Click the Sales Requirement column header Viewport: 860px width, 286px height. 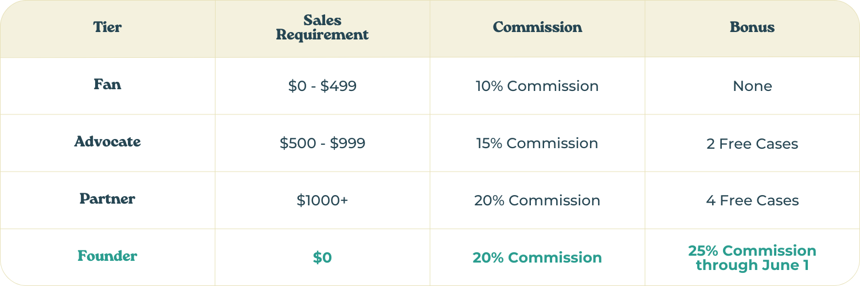[322, 27]
